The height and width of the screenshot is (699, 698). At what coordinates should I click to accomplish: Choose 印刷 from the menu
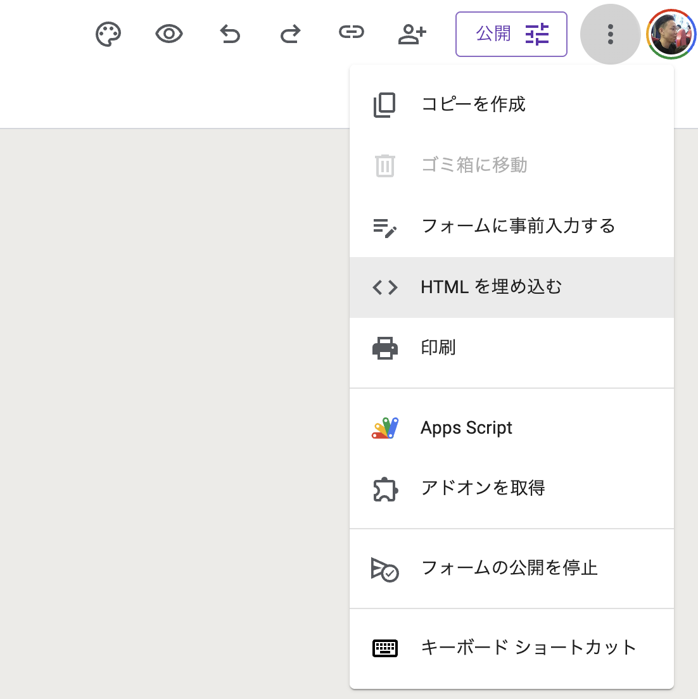pyautogui.click(x=512, y=348)
